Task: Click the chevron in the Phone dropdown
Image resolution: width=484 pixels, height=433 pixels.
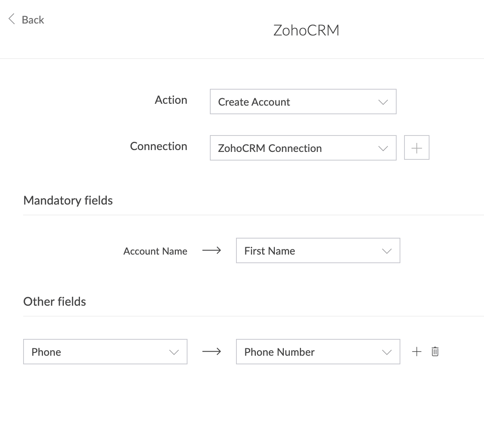Action: click(x=174, y=352)
